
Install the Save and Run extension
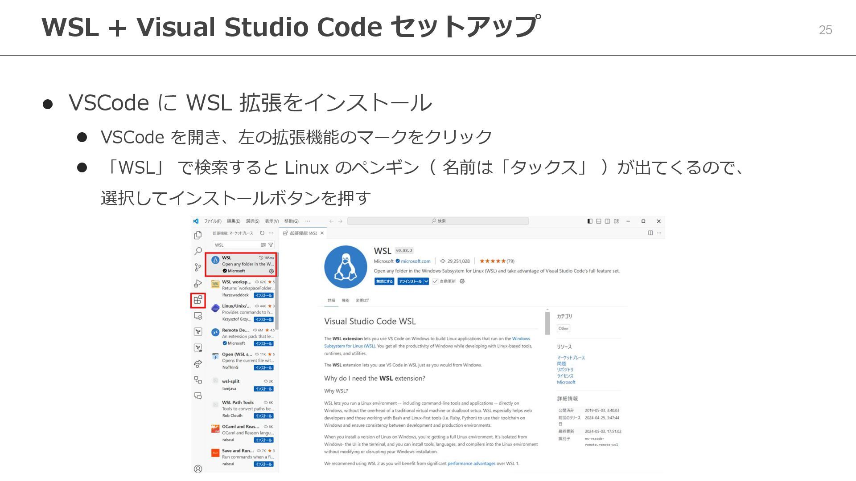263,464
